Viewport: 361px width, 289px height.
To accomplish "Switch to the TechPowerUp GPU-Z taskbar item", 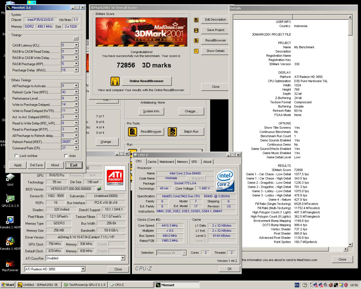I will click(x=85, y=285).
